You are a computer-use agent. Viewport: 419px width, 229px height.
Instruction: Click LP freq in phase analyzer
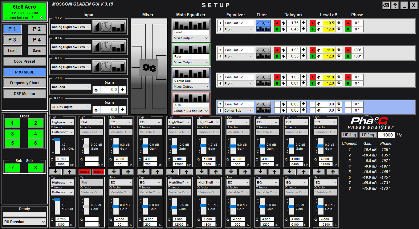point(368,135)
